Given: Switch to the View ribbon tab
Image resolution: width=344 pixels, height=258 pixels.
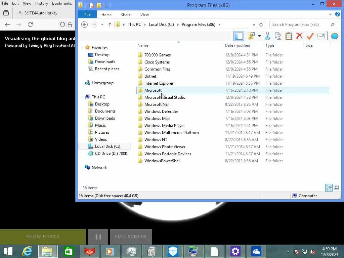Looking at the screenshot, I should (144, 15).
